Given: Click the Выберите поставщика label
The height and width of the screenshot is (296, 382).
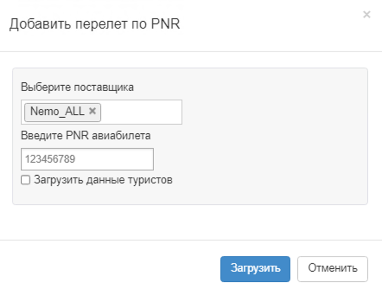Looking at the screenshot, I should (77, 87).
